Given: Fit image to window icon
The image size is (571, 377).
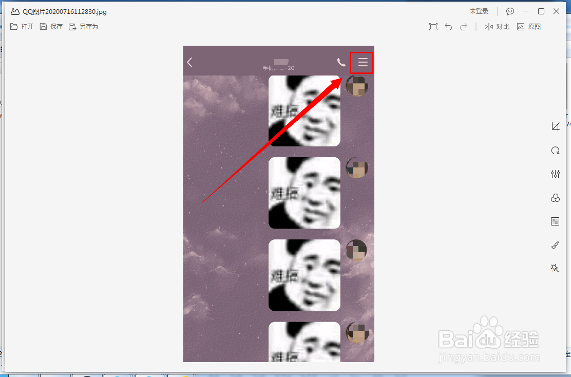Looking at the screenshot, I should pyautogui.click(x=433, y=27).
